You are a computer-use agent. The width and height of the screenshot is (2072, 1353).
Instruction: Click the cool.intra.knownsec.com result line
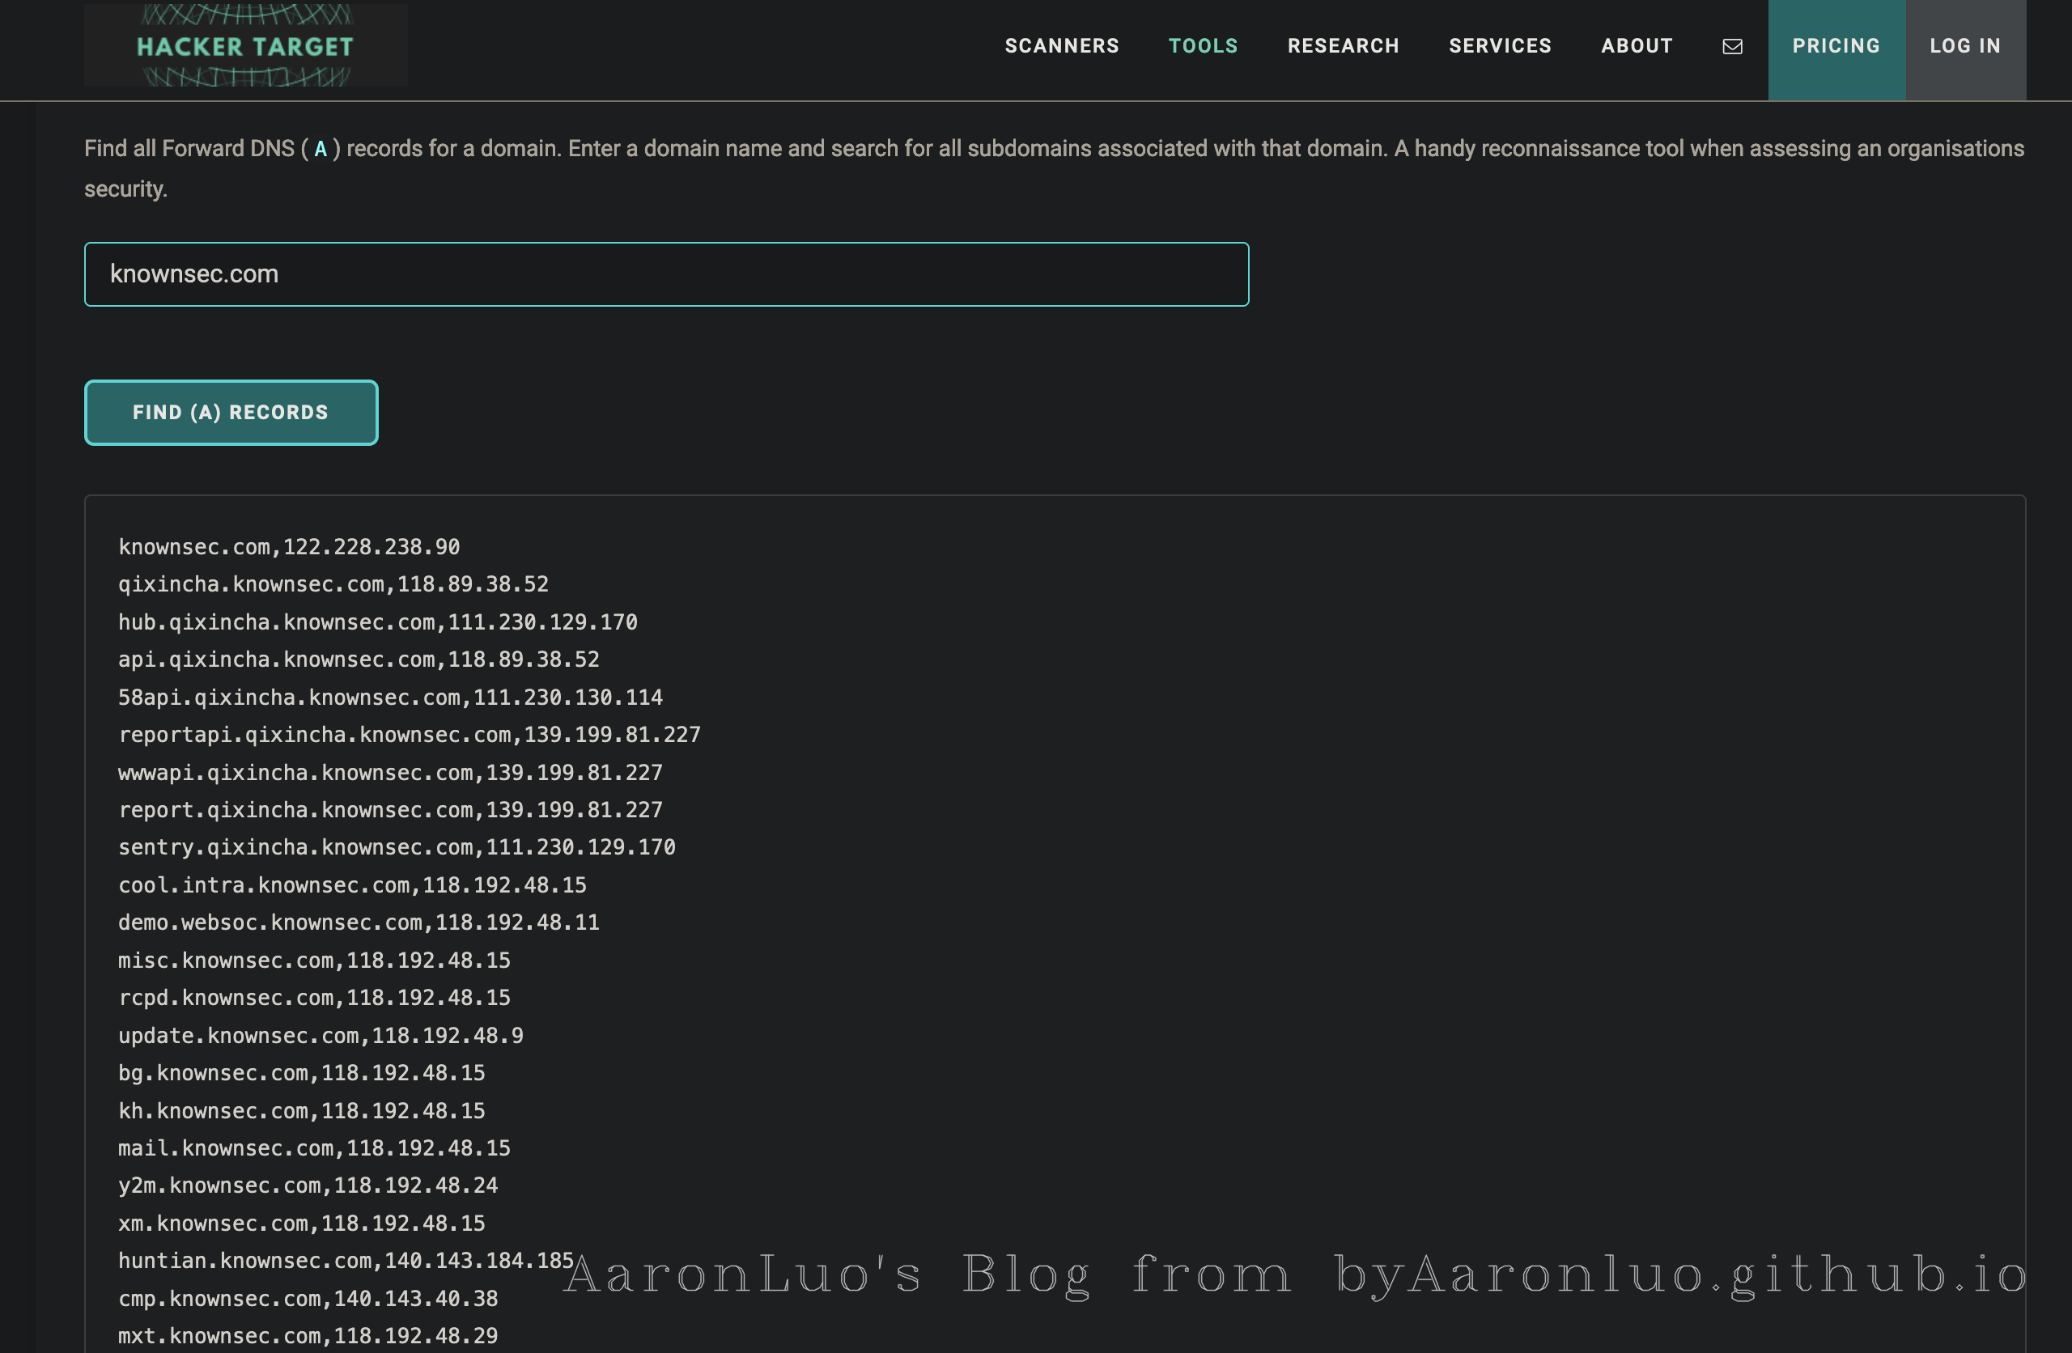(x=353, y=884)
